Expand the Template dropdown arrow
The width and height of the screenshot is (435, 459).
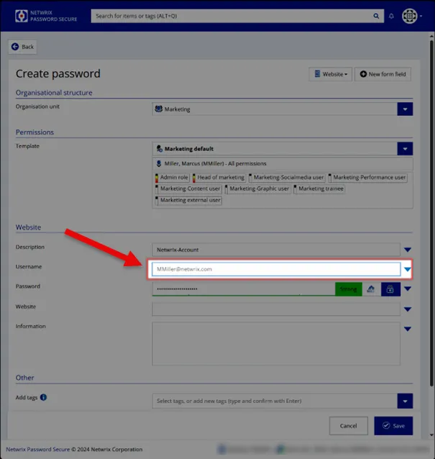pos(405,149)
